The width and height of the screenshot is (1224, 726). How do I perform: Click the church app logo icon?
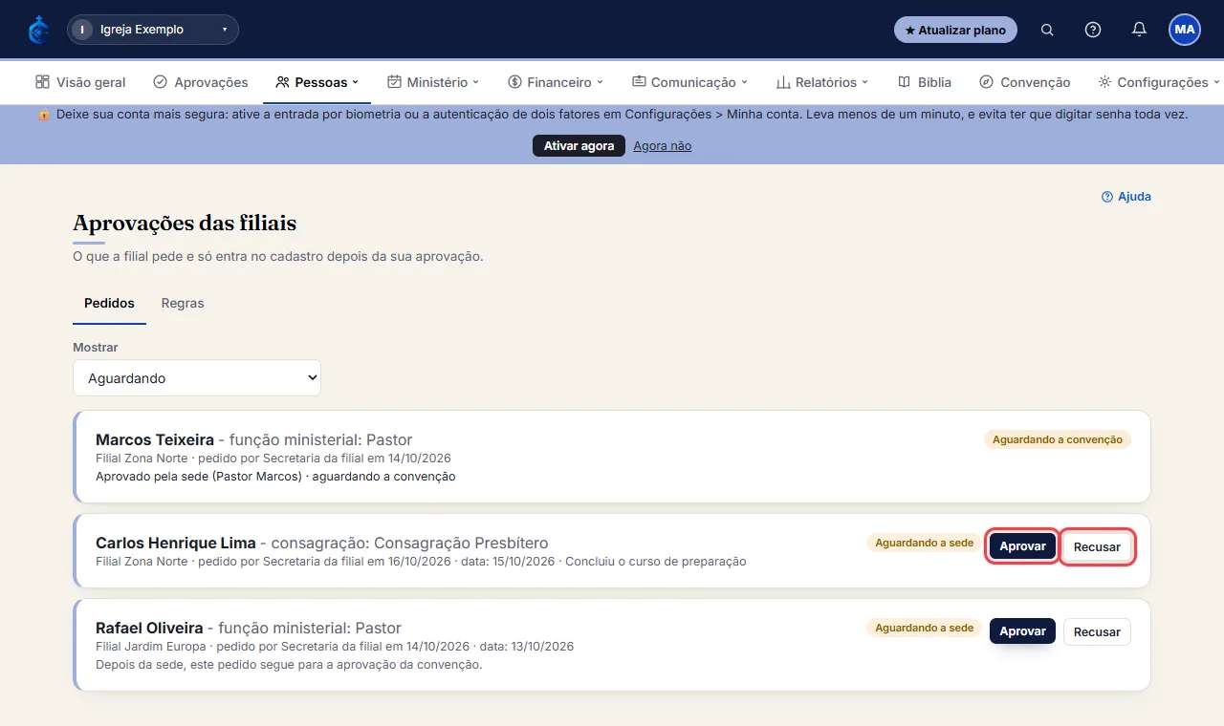point(38,30)
